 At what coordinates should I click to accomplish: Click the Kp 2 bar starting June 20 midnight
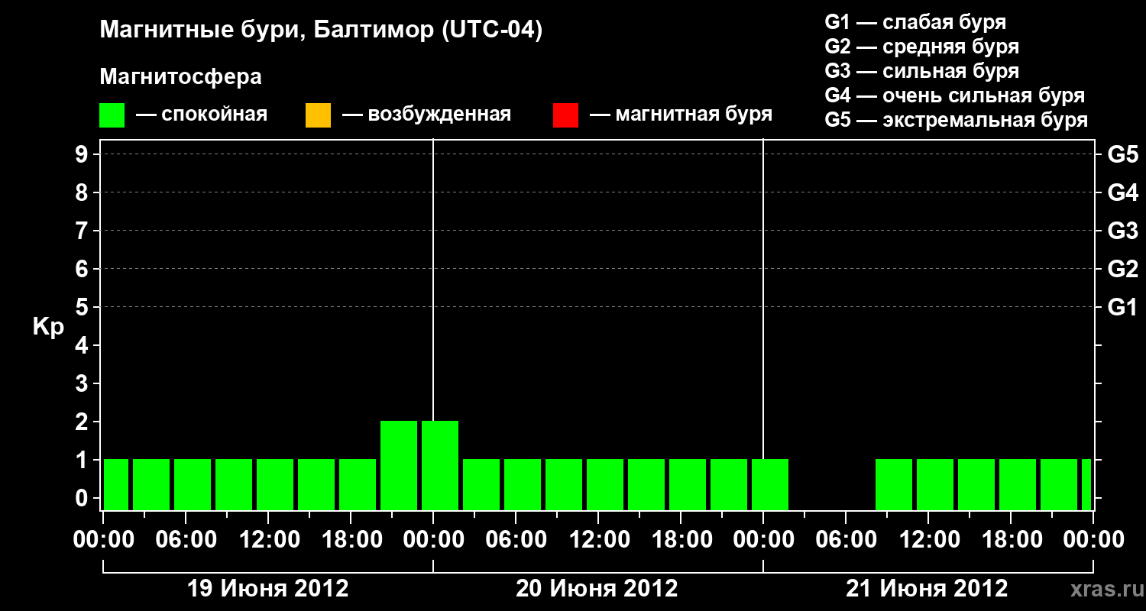tap(440, 465)
